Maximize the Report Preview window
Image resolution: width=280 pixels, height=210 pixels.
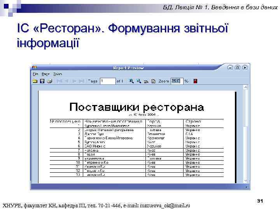pyautogui.click(x=238, y=68)
